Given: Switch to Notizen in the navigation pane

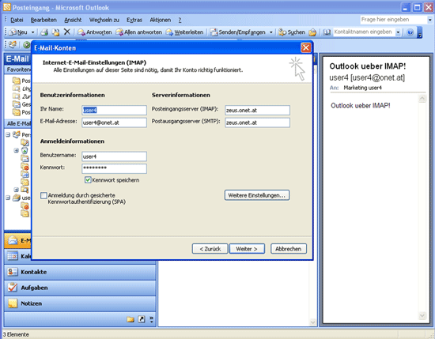Looking at the screenshot, I should (80, 303).
